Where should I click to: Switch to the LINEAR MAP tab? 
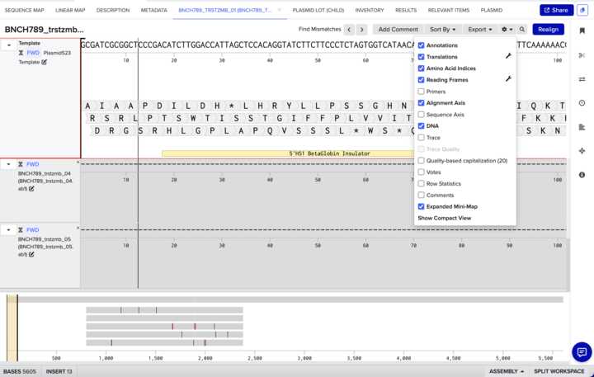[x=70, y=10]
